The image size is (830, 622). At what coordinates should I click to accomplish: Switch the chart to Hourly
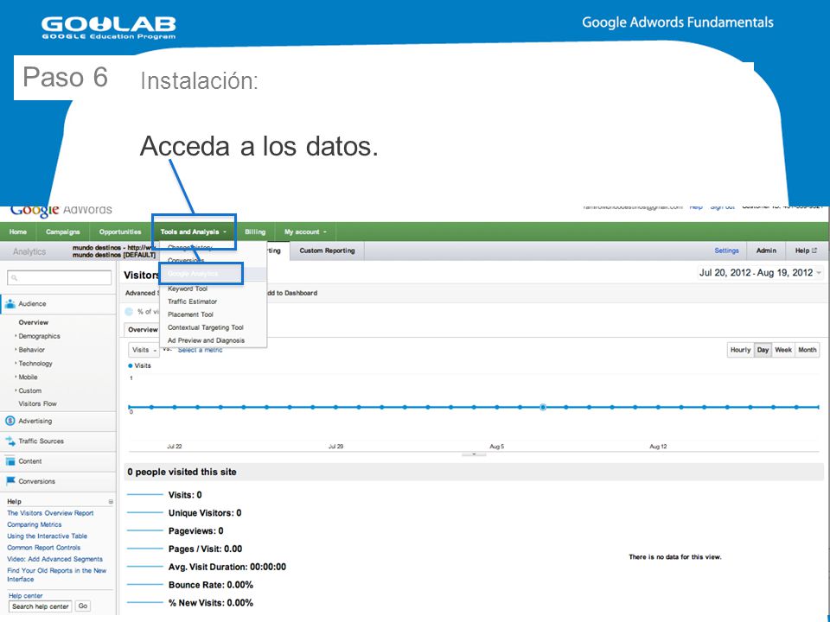tap(741, 350)
